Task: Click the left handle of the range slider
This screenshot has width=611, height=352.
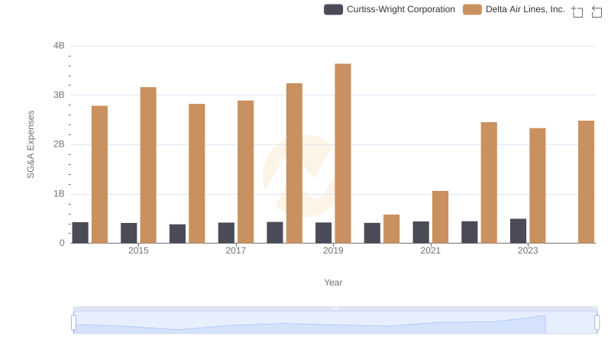Action: click(x=73, y=322)
